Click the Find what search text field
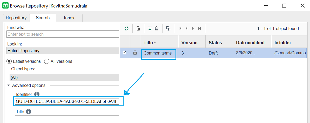The height and width of the screenshot is (123, 310). point(63,34)
